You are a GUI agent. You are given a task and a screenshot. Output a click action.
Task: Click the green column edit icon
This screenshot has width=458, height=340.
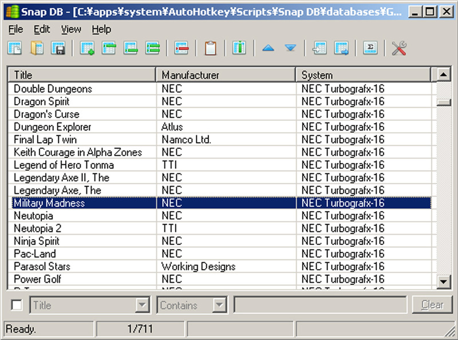click(239, 48)
